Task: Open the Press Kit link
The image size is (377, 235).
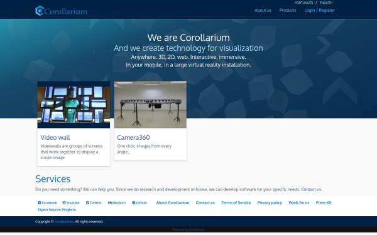Action: coord(324,202)
